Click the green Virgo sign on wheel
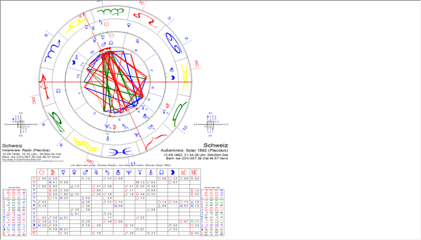 (x=110, y=12)
